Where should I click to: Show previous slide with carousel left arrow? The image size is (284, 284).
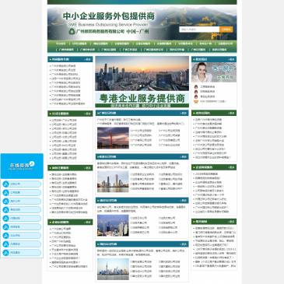(x=102, y=73)
